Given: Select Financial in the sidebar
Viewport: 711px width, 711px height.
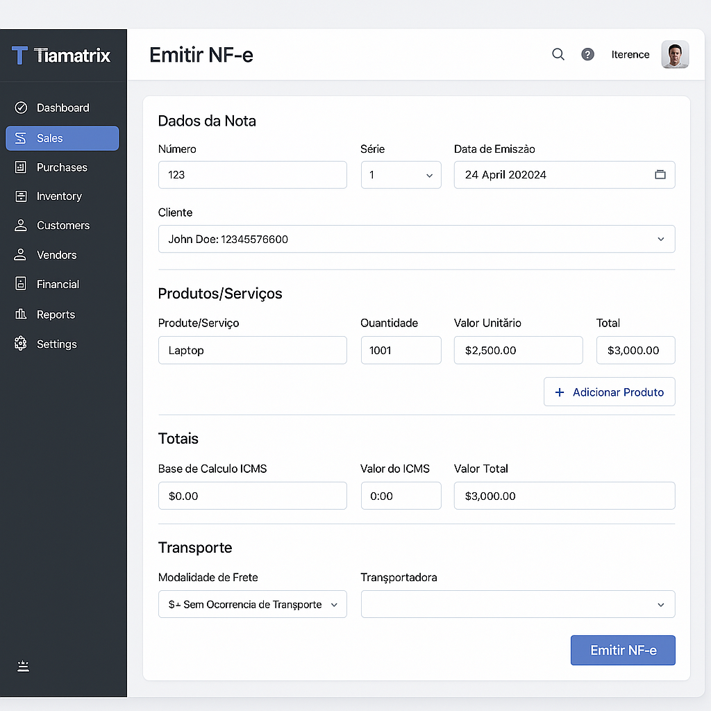Looking at the screenshot, I should [x=58, y=284].
